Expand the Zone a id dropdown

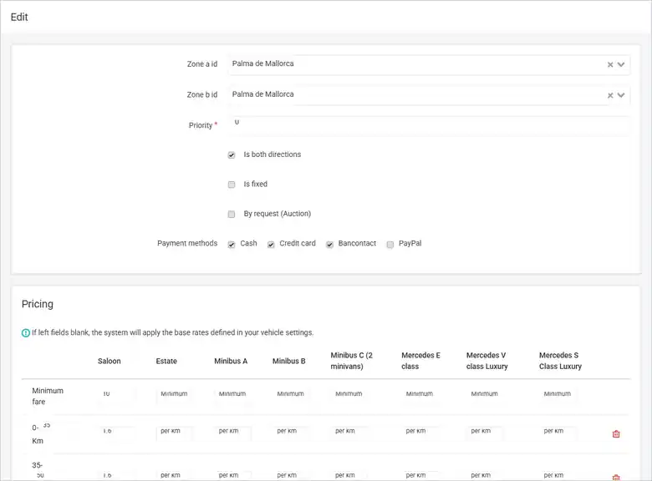pos(621,64)
